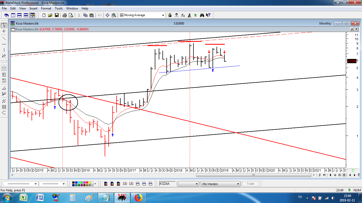Open Word from the taskbar
Viewport: 362px width, 203px height.
(40, 197)
